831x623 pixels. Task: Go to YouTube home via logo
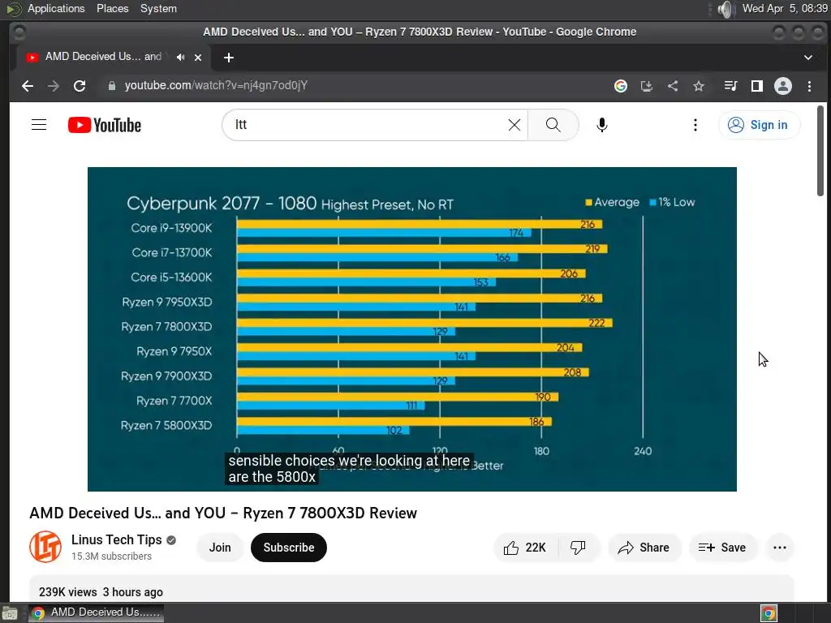coord(105,125)
